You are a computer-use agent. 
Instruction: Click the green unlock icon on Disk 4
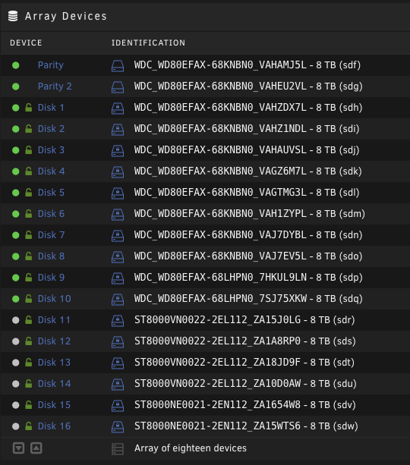(29, 171)
